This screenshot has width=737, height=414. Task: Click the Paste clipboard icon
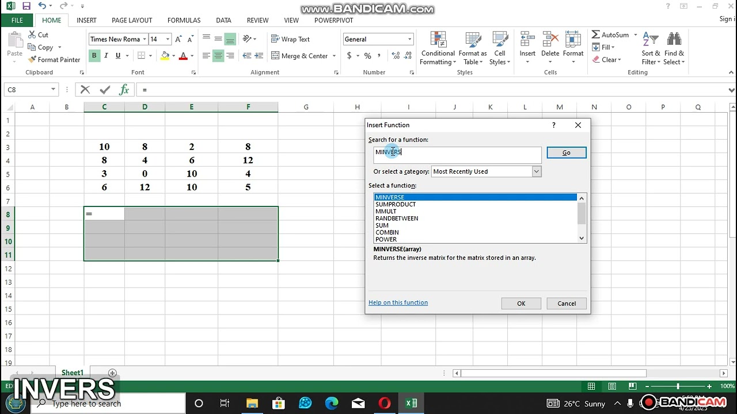14,41
